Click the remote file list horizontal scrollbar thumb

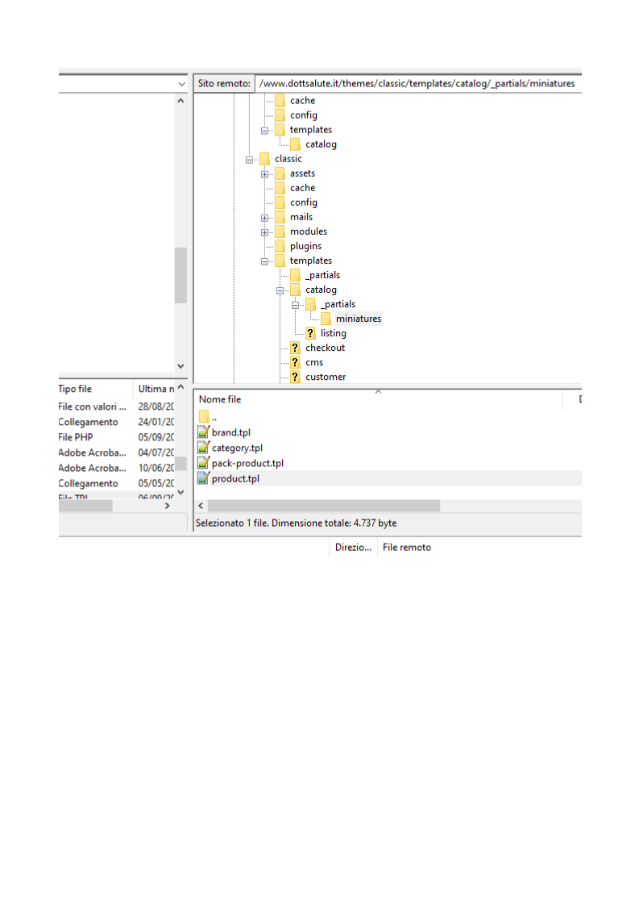[x=324, y=506]
